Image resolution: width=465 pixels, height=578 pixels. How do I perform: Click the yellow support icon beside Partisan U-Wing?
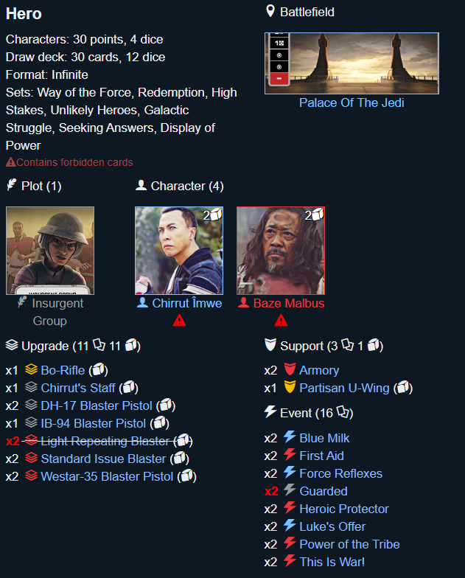(290, 386)
